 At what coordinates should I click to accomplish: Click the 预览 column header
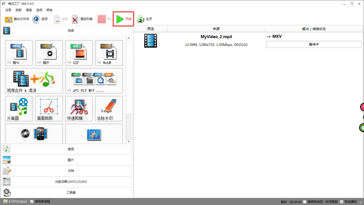[x=150, y=29]
